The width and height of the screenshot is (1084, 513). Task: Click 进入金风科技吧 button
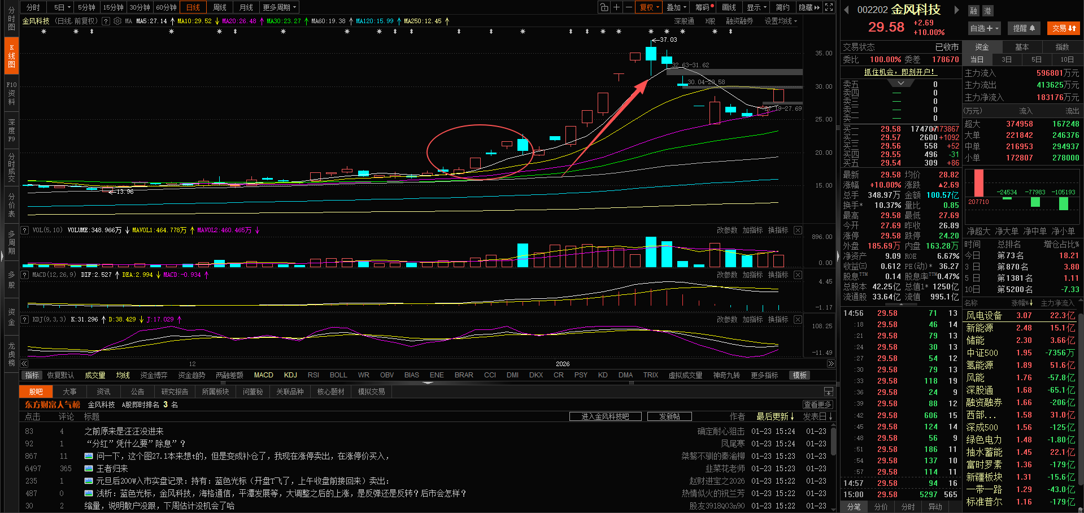605,416
